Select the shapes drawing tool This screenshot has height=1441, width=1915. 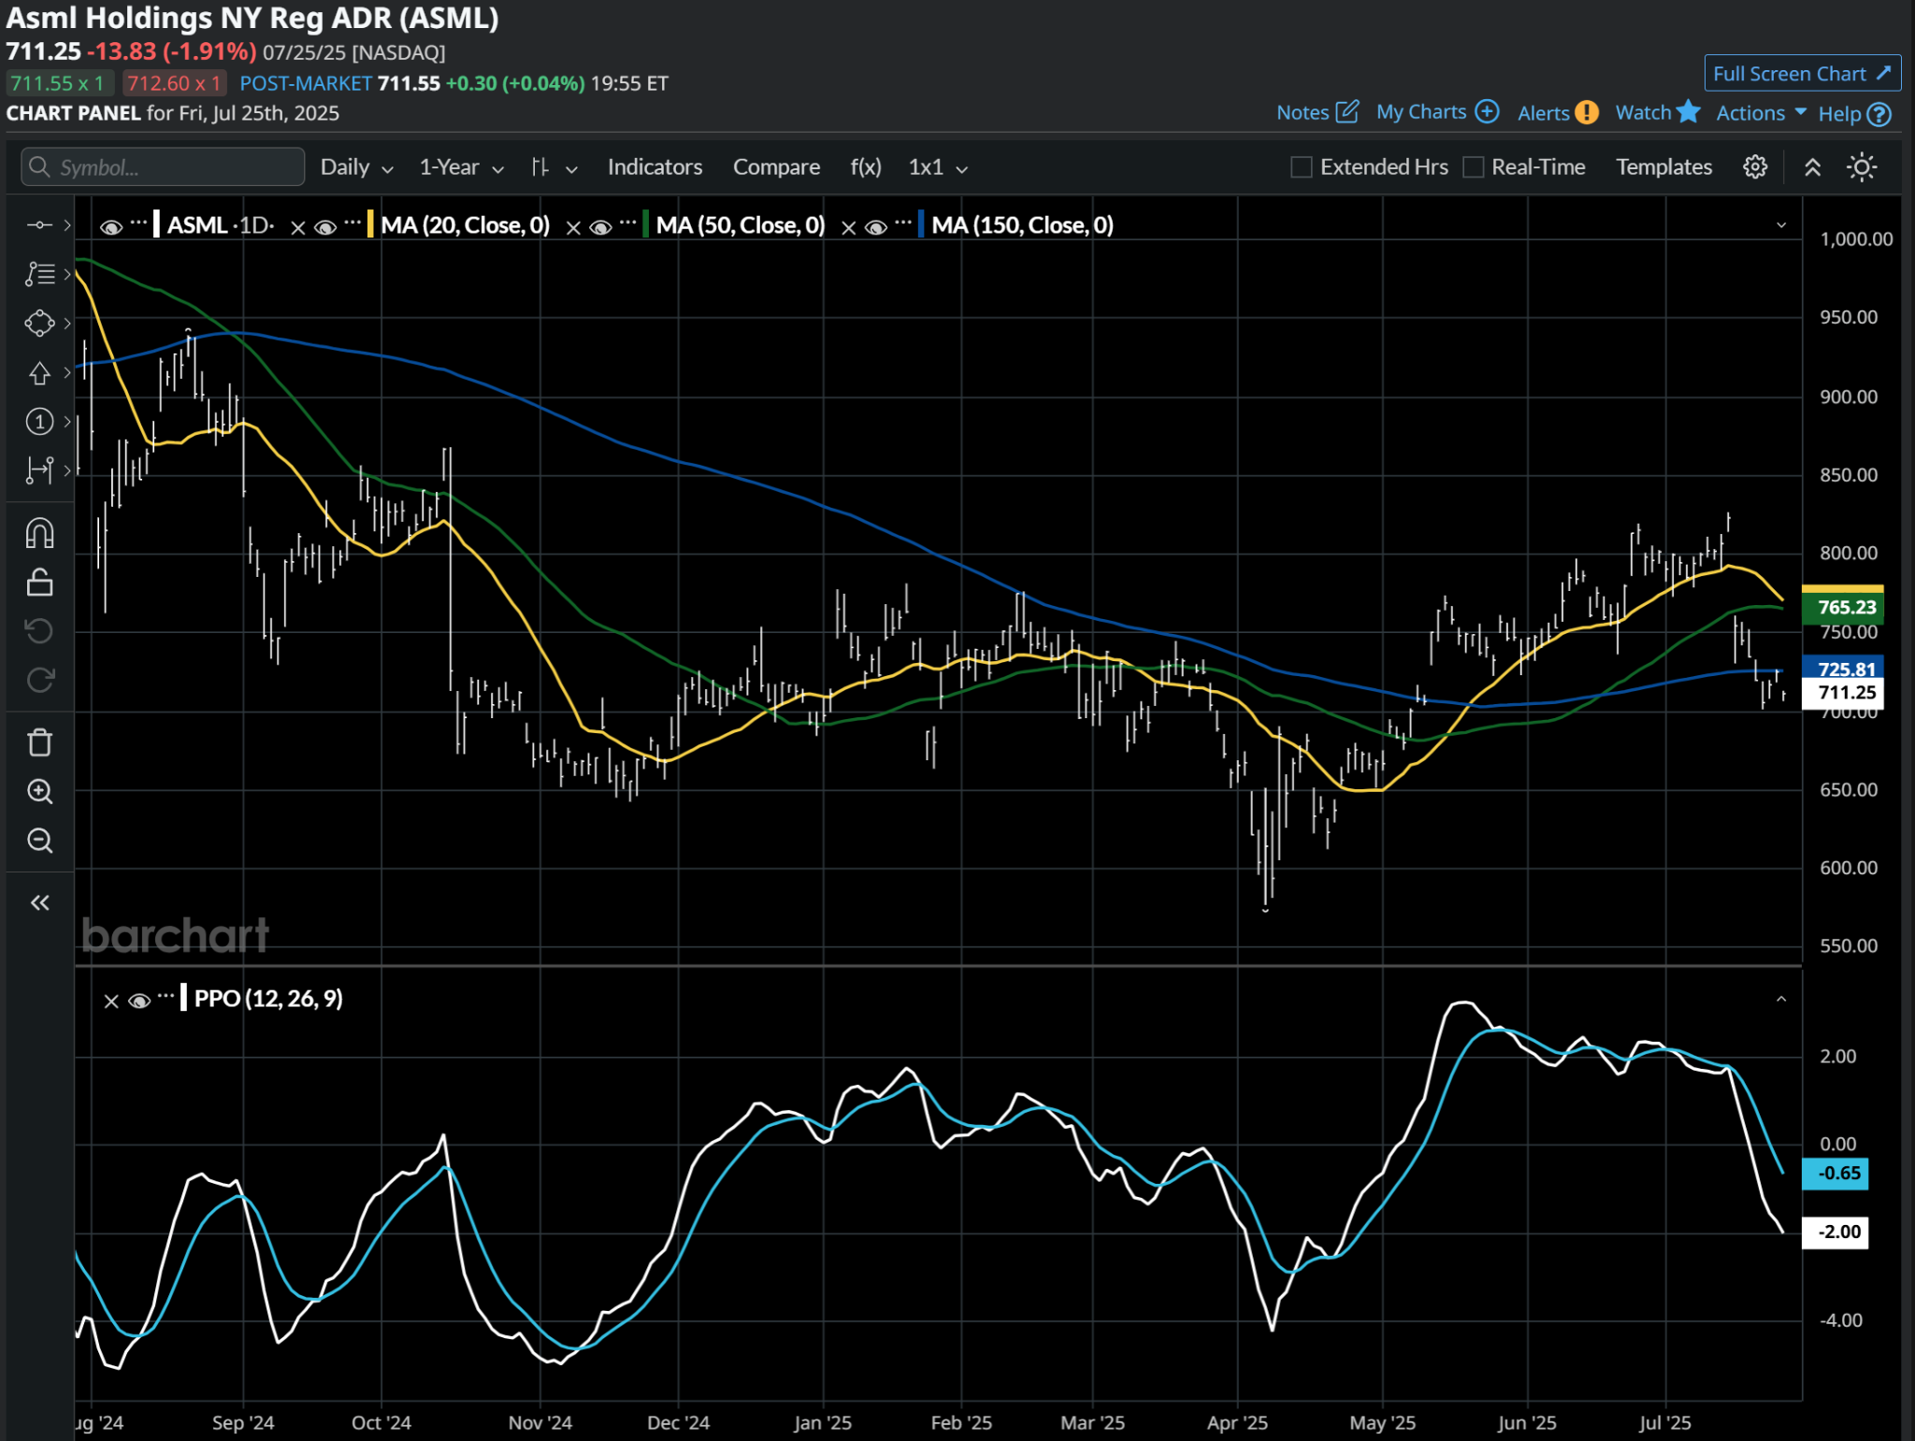tap(39, 324)
